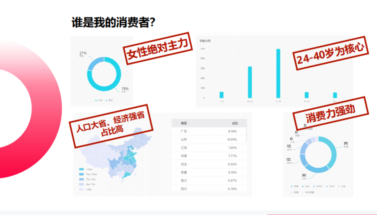Screen dimensions: 377x215
Task: Click the "24%" label on phone brand donut
Action: (304, 175)
